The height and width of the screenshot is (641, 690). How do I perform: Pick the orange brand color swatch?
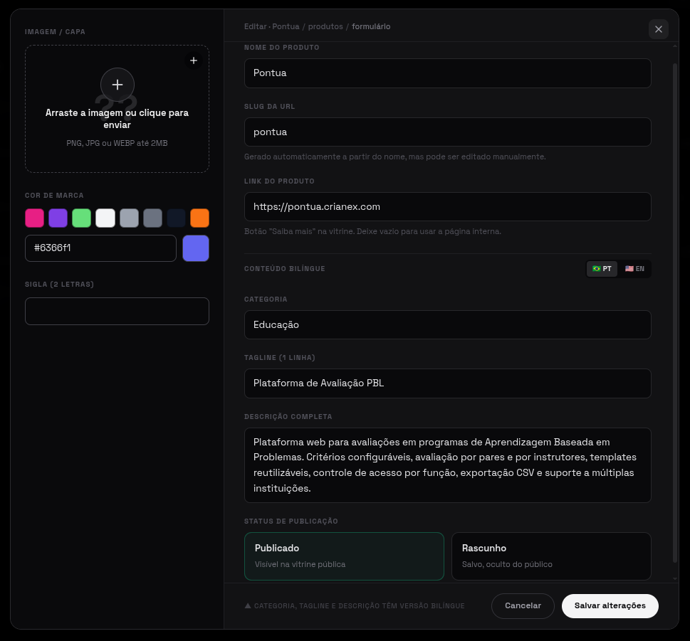click(200, 218)
